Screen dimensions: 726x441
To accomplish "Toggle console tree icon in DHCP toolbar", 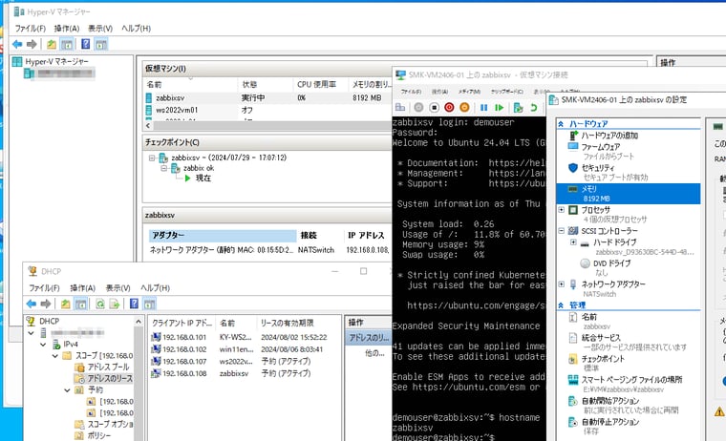I will (x=80, y=304).
